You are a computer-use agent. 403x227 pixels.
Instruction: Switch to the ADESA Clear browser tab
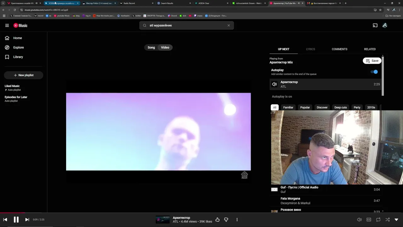coord(212,3)
